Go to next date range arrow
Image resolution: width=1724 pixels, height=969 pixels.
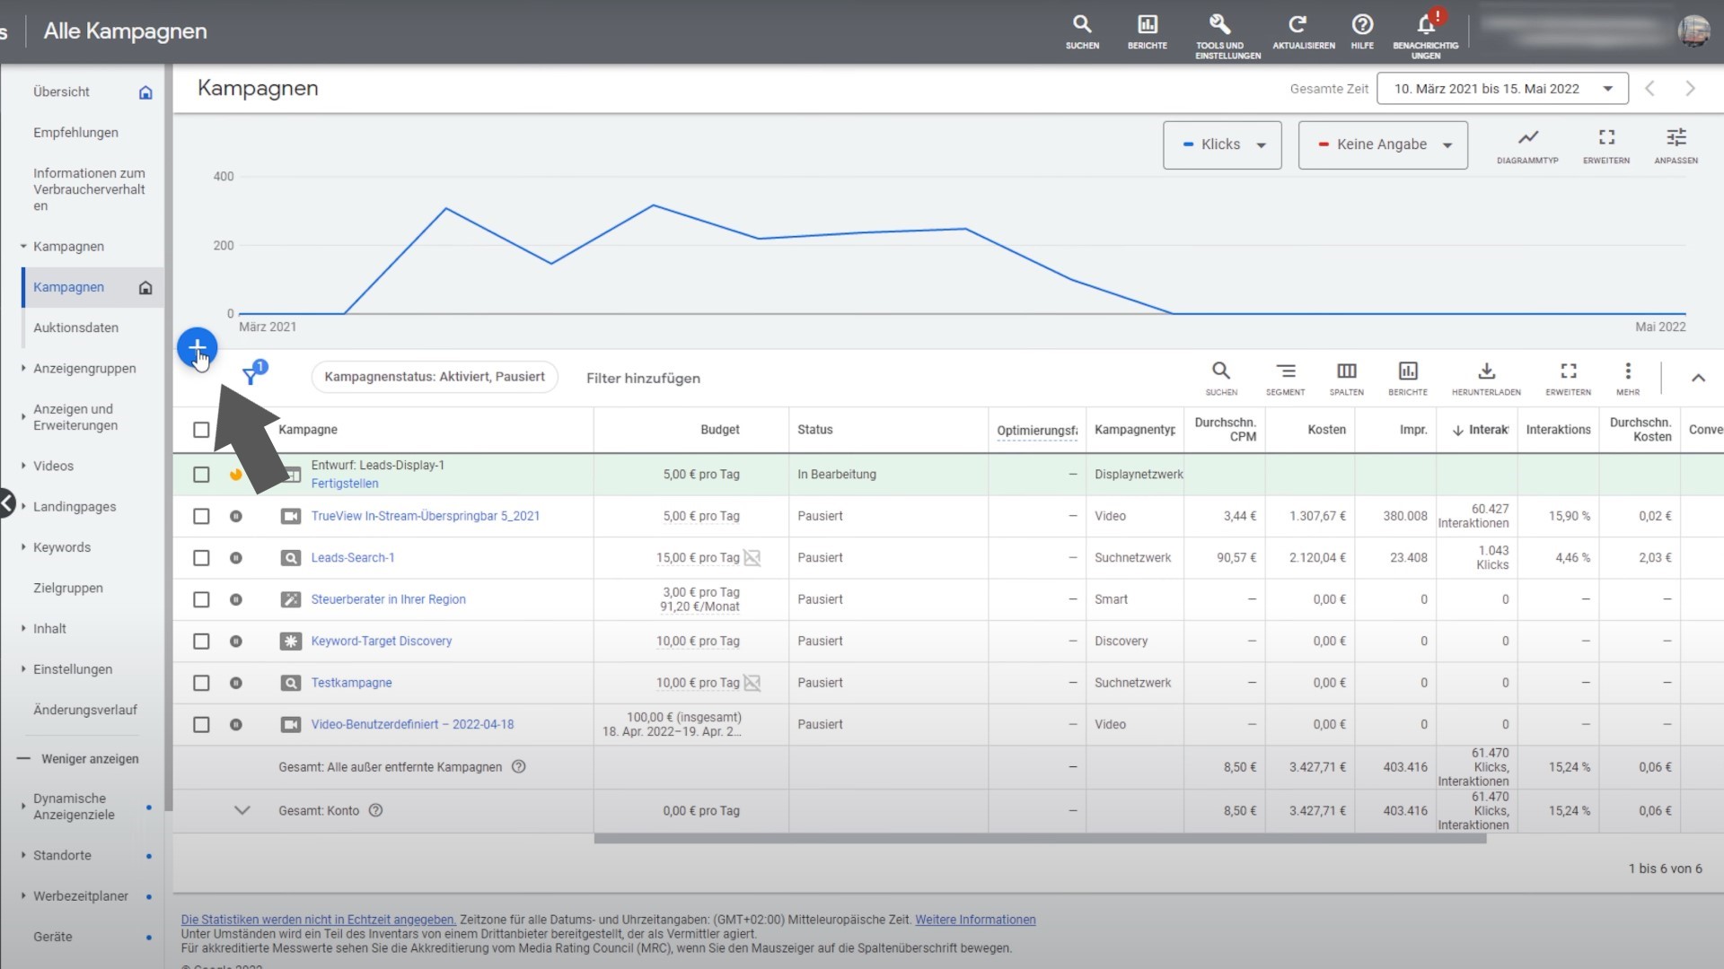[1690, 88]
